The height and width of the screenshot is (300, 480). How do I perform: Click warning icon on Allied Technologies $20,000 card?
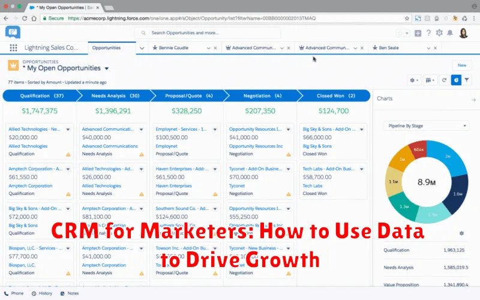pyautogui.click(x=68, y=154)
